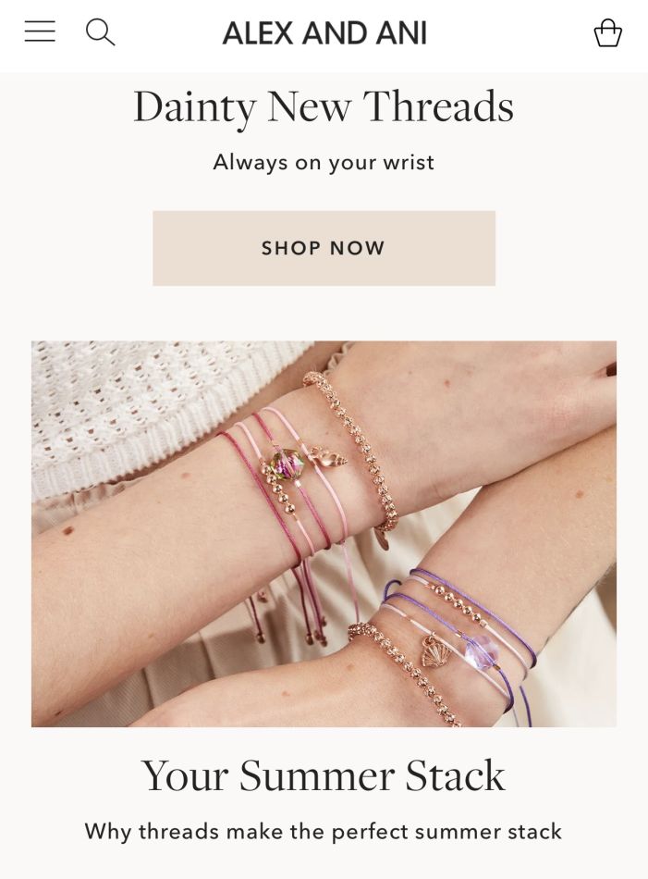The height and width of the screenshot is (879, 648).
Task: Click the 'Always on your wrist' subtitle
Action: point(324,163)
